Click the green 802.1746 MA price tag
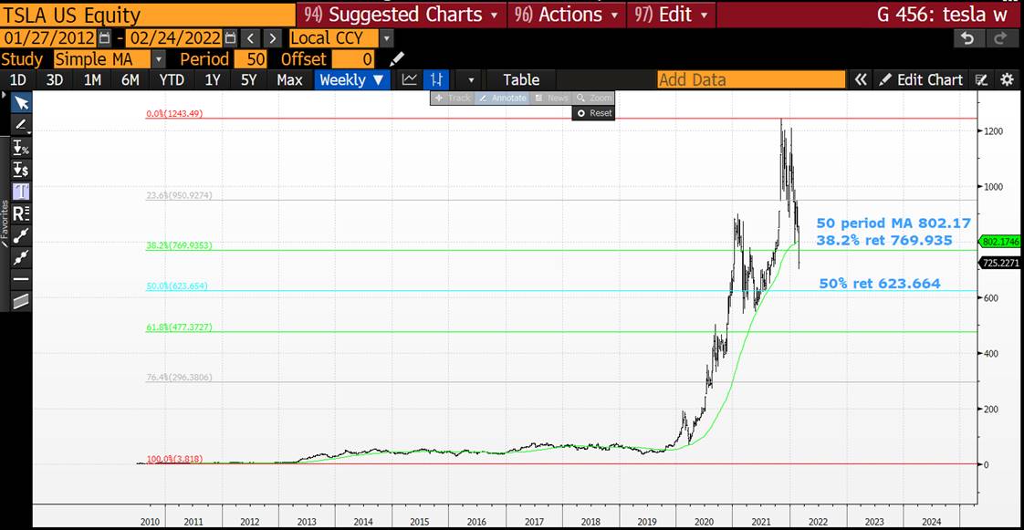Screen dimensions: 1024x530 1000,241
